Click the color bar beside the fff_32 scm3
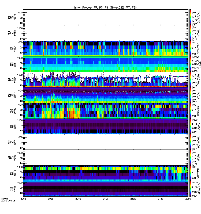 (190, 158)
